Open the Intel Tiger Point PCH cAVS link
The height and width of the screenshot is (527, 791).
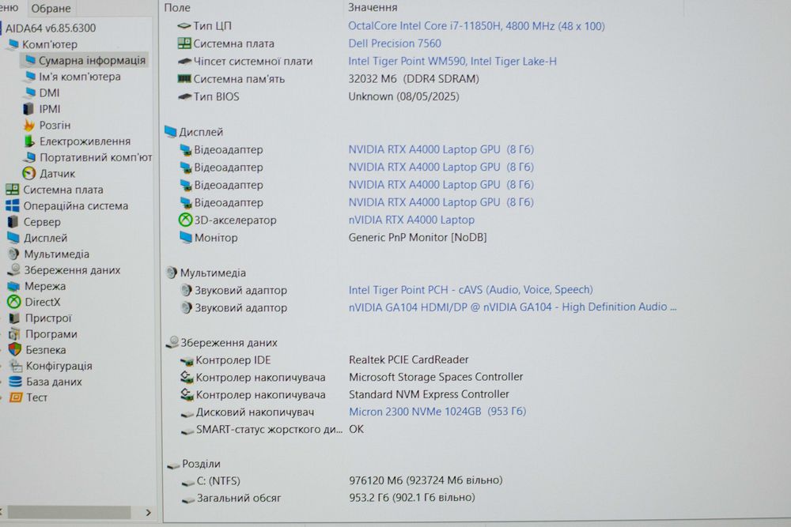coord(471,290)
